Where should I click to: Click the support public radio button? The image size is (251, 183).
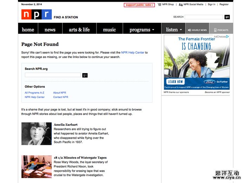tap(139, 5)
